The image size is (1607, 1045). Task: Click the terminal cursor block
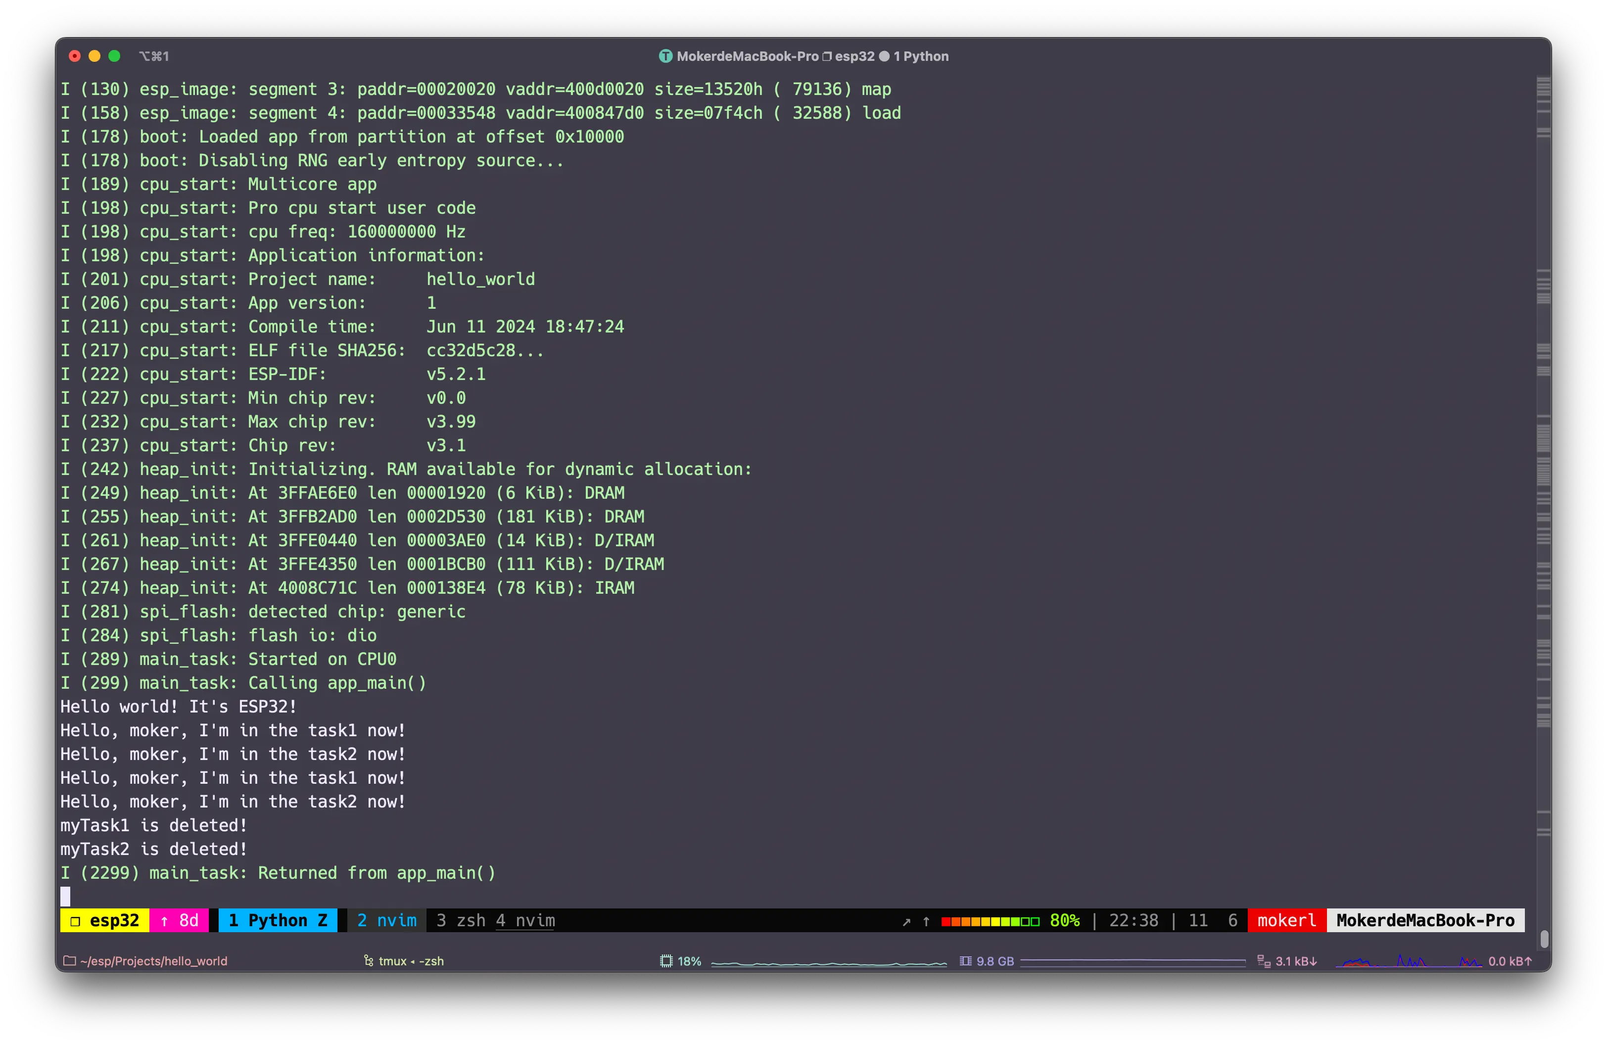pos(65,897)
